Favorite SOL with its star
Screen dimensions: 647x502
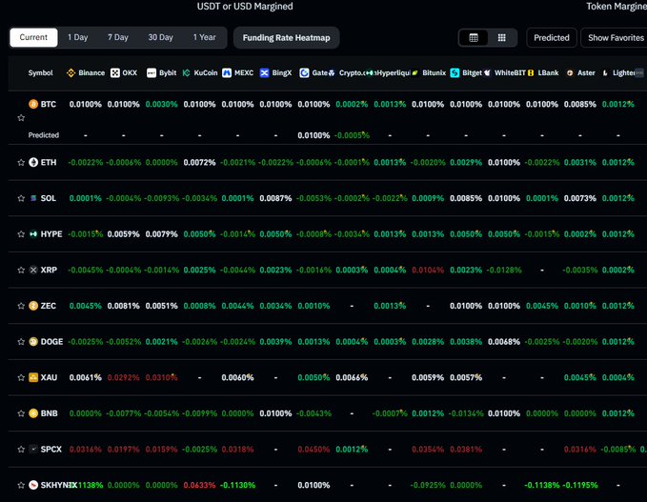(21, 198)
